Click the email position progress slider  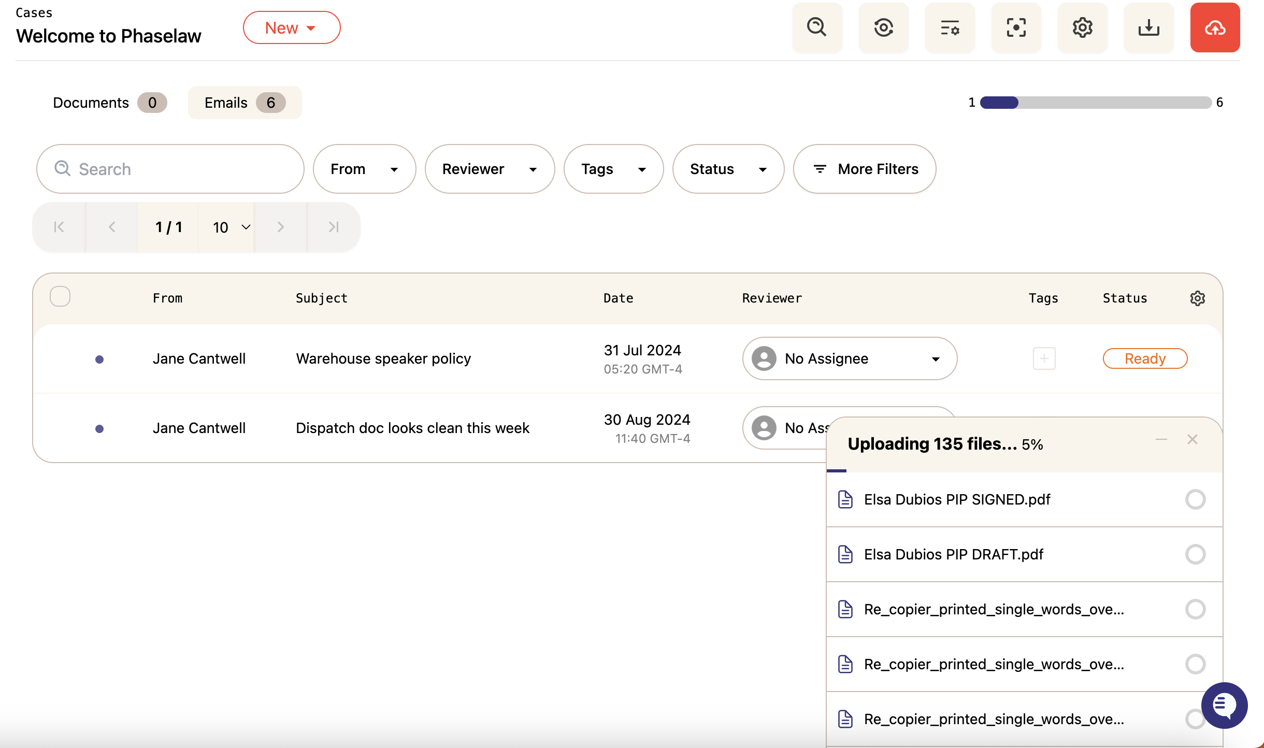[x=1096, y=103]
